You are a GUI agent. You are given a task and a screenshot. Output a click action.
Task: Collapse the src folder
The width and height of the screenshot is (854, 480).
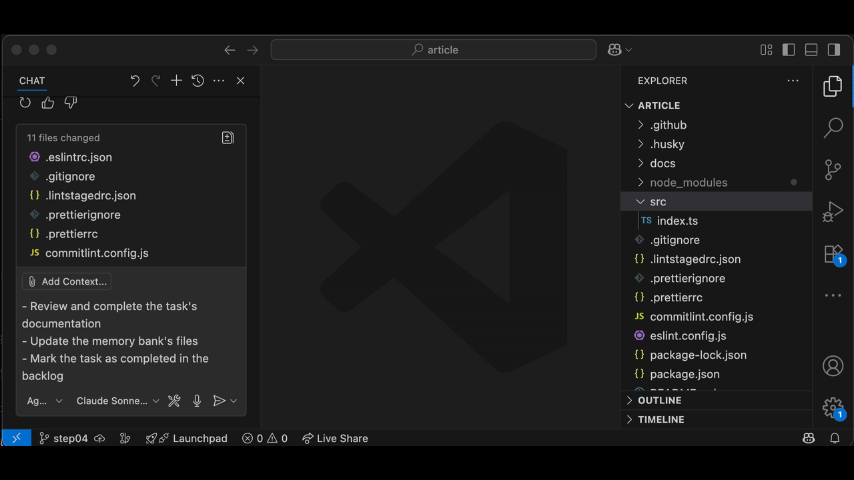[657, 201]
